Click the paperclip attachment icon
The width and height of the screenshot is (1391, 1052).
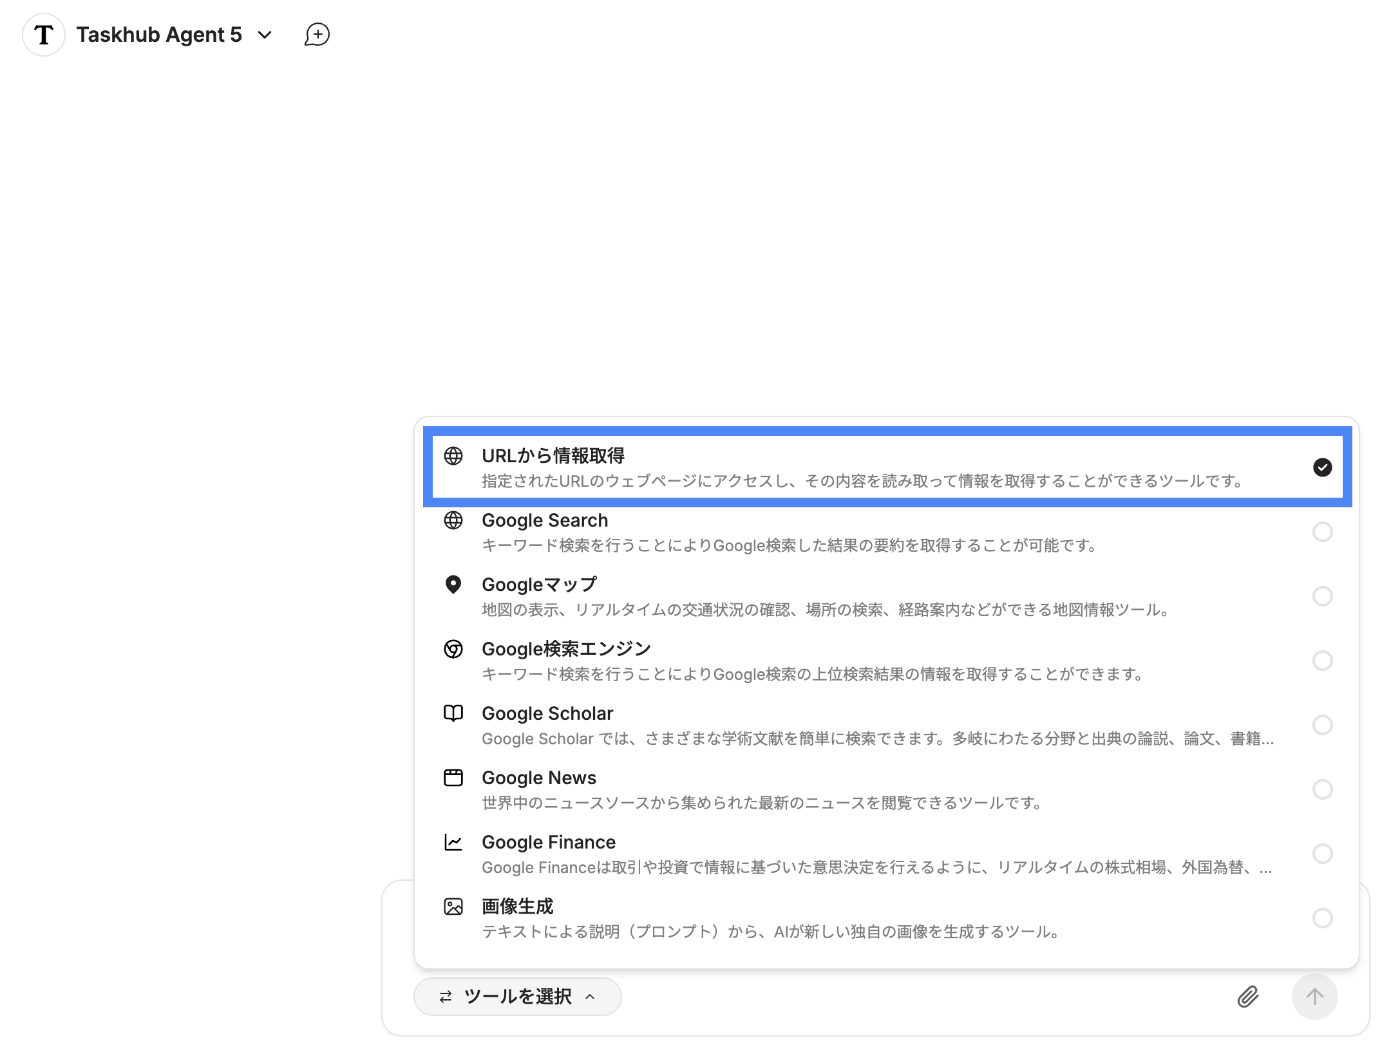coord(1247,997)
